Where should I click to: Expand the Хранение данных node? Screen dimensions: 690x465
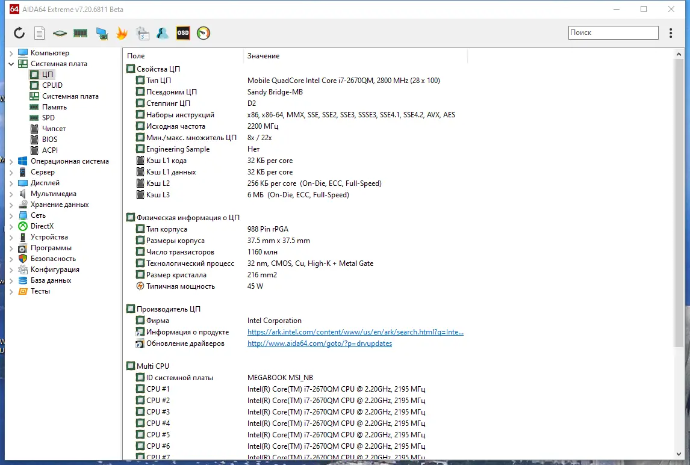11,205
